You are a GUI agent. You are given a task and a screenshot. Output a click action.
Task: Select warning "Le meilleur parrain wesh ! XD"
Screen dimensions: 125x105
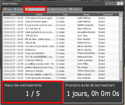tap(61, 64)
